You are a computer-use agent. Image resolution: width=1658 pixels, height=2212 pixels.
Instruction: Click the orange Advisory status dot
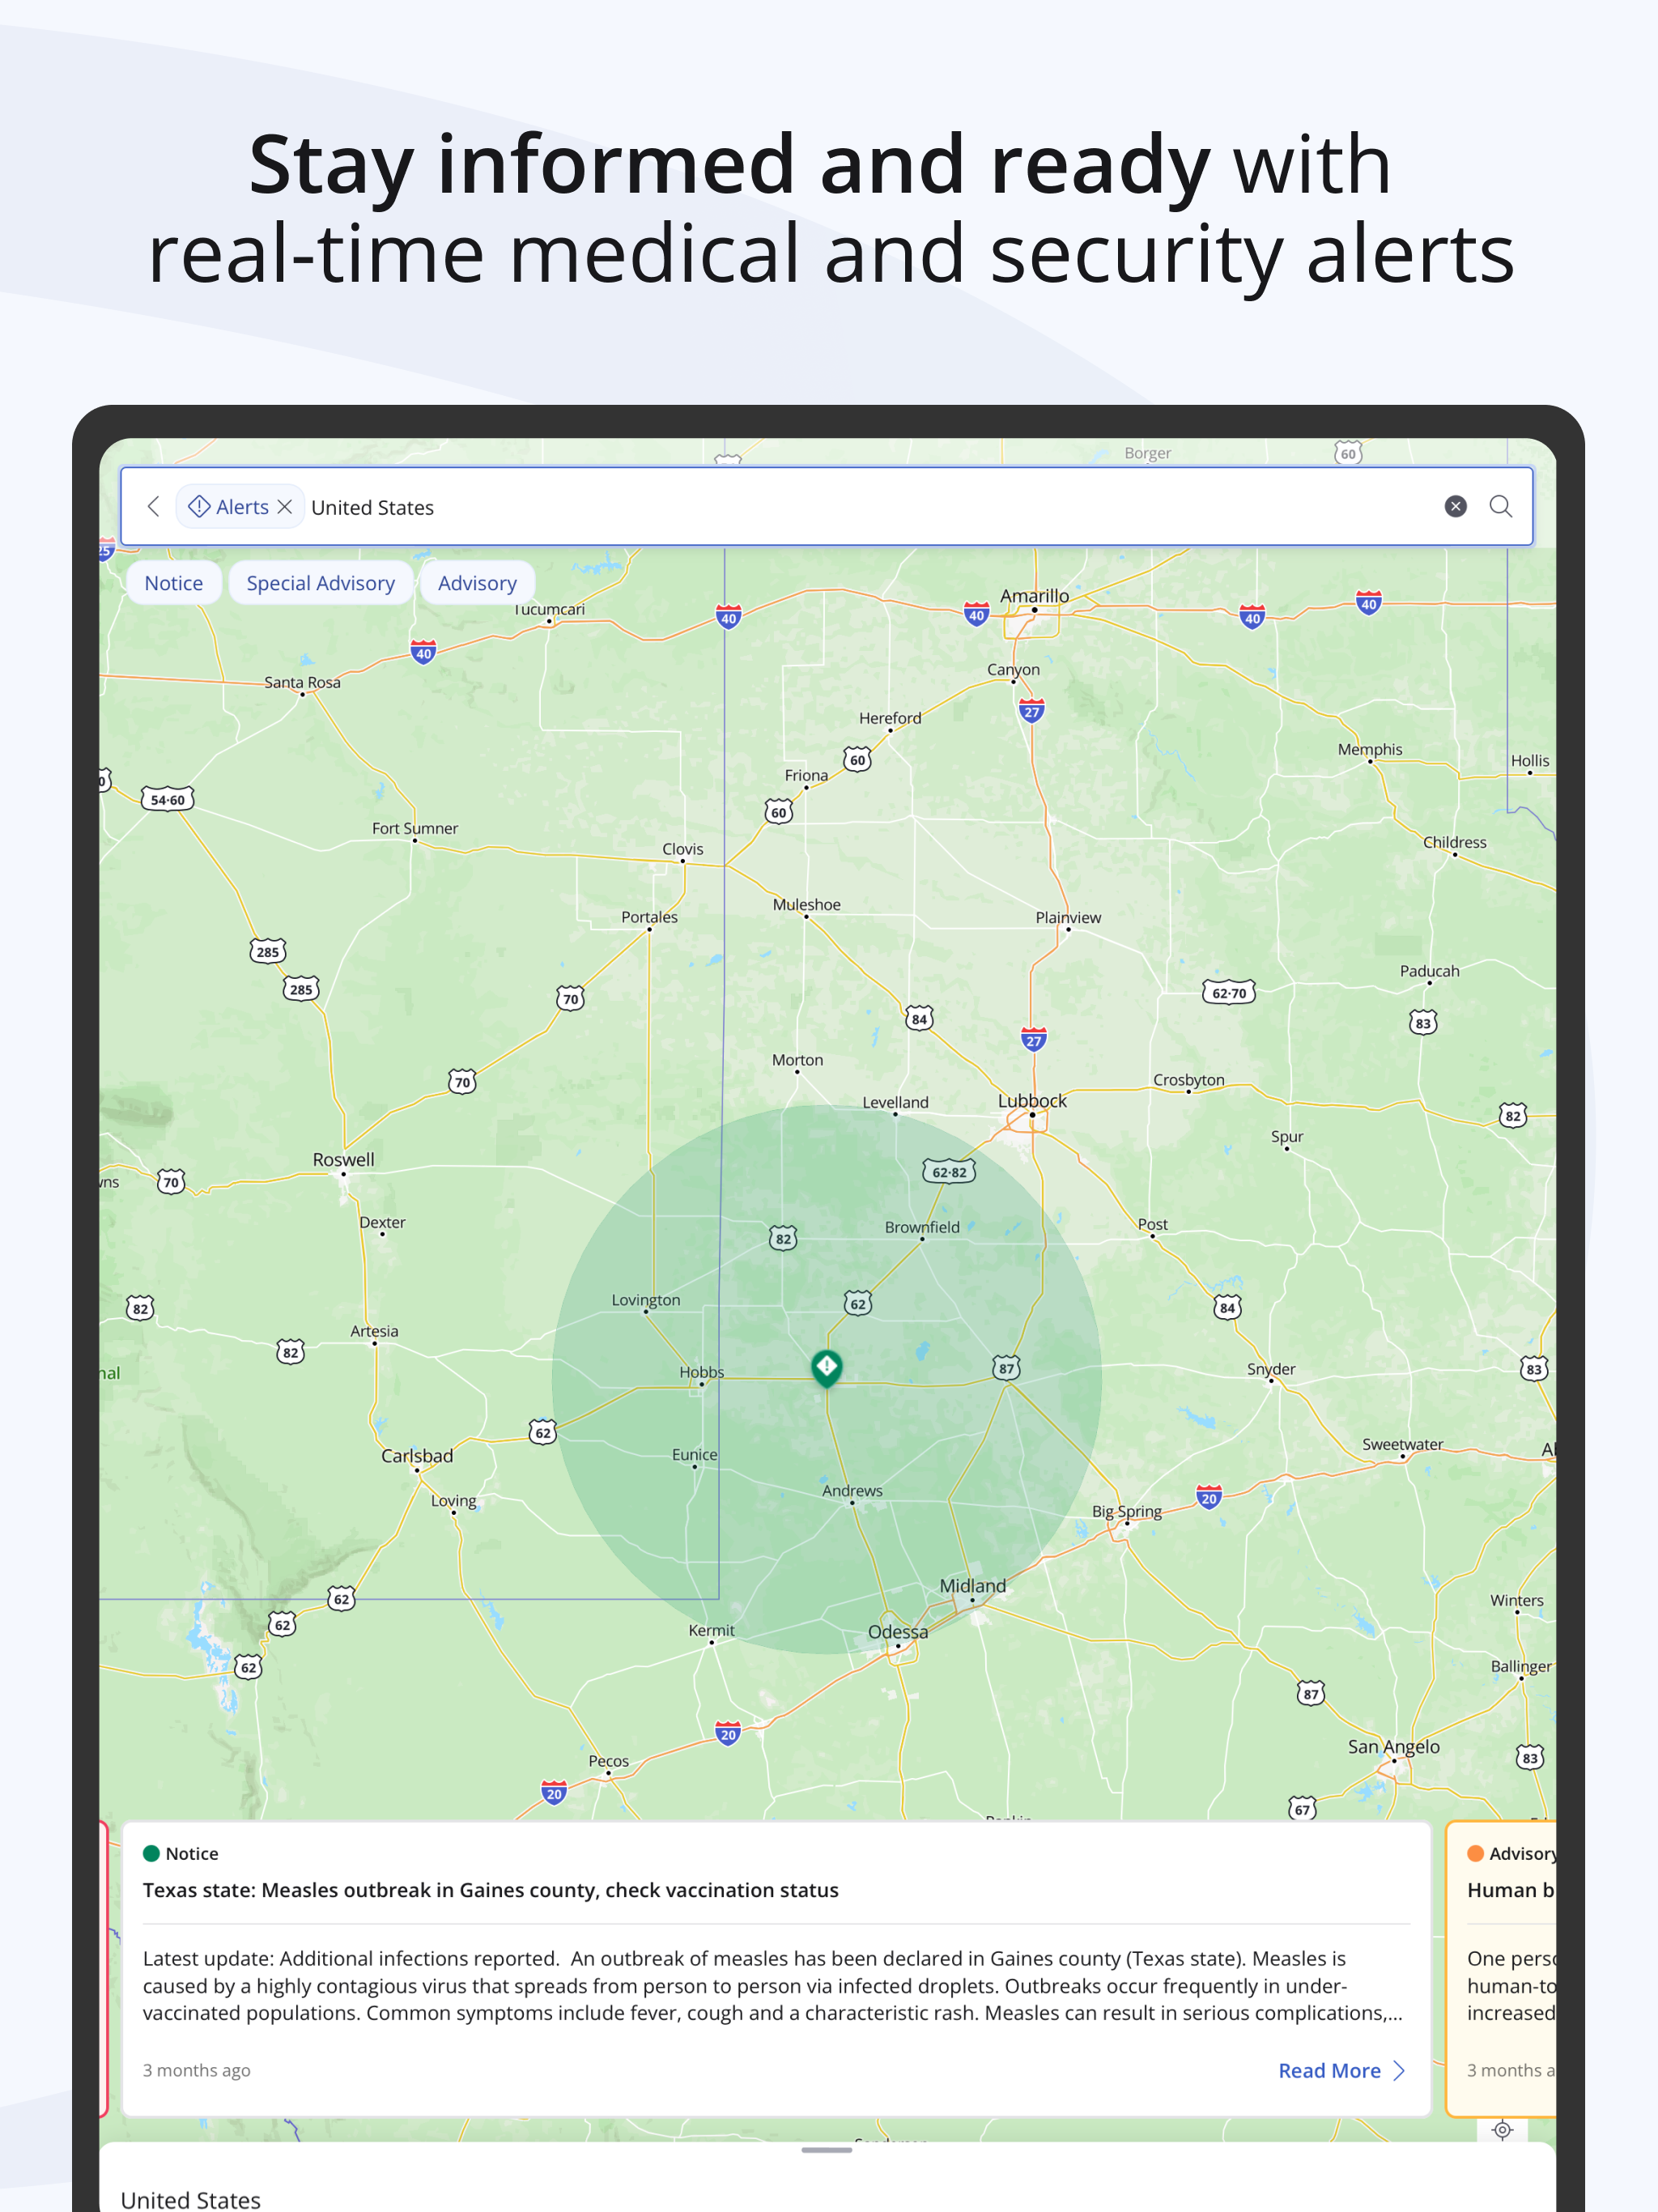[1475, 1853]
